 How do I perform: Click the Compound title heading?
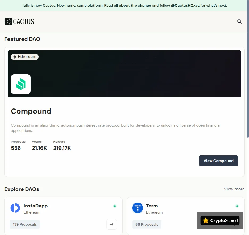click(x=31, y=111)
